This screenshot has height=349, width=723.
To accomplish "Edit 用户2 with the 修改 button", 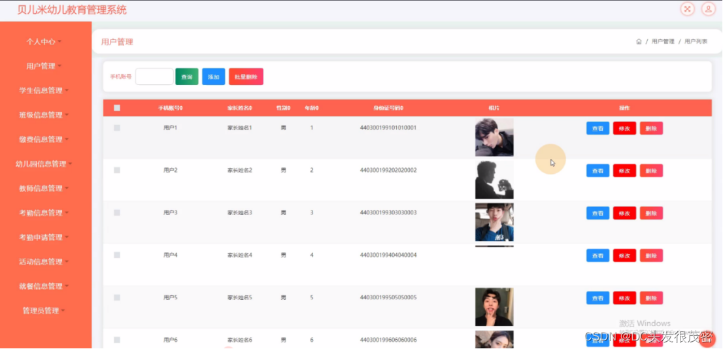I will [624, 171].
